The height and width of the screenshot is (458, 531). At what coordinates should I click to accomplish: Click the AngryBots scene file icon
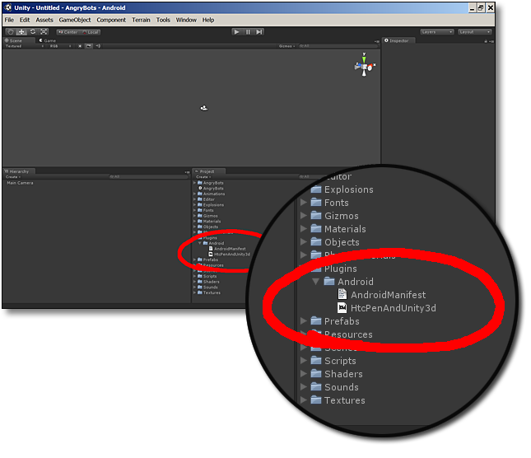[x=200, y=188]
